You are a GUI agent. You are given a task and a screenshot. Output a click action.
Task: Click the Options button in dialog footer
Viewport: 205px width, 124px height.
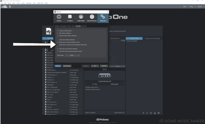58,66
